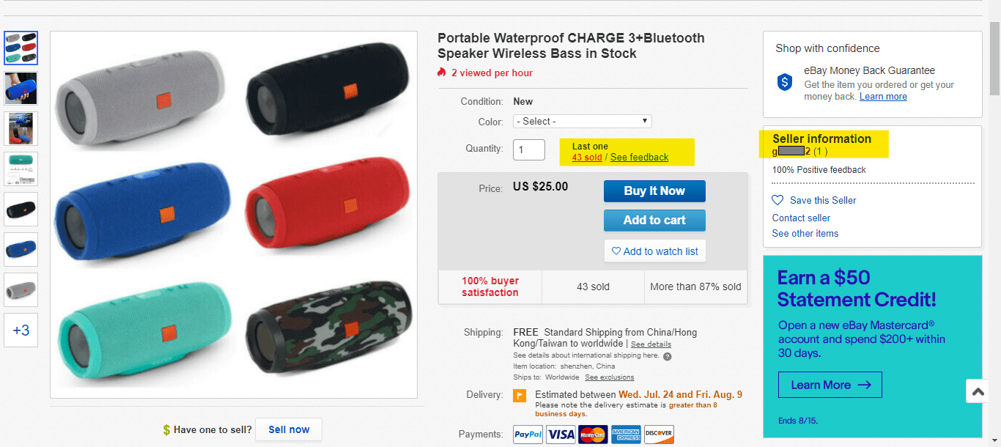Image resolution: width=1001 pixels, height=447 pixels.
Task: Click the Discover payment logo
Action: point(659,435)
